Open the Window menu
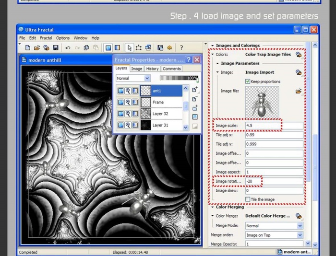Screen dimensions: 336x256 81,38
